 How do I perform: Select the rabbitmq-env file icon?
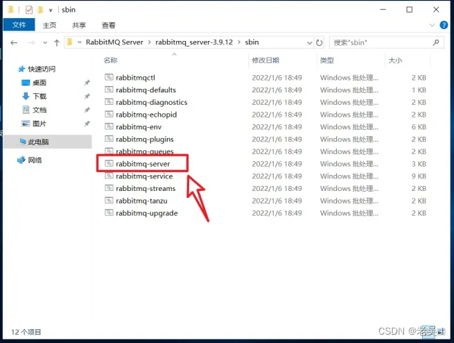point(109,126)
